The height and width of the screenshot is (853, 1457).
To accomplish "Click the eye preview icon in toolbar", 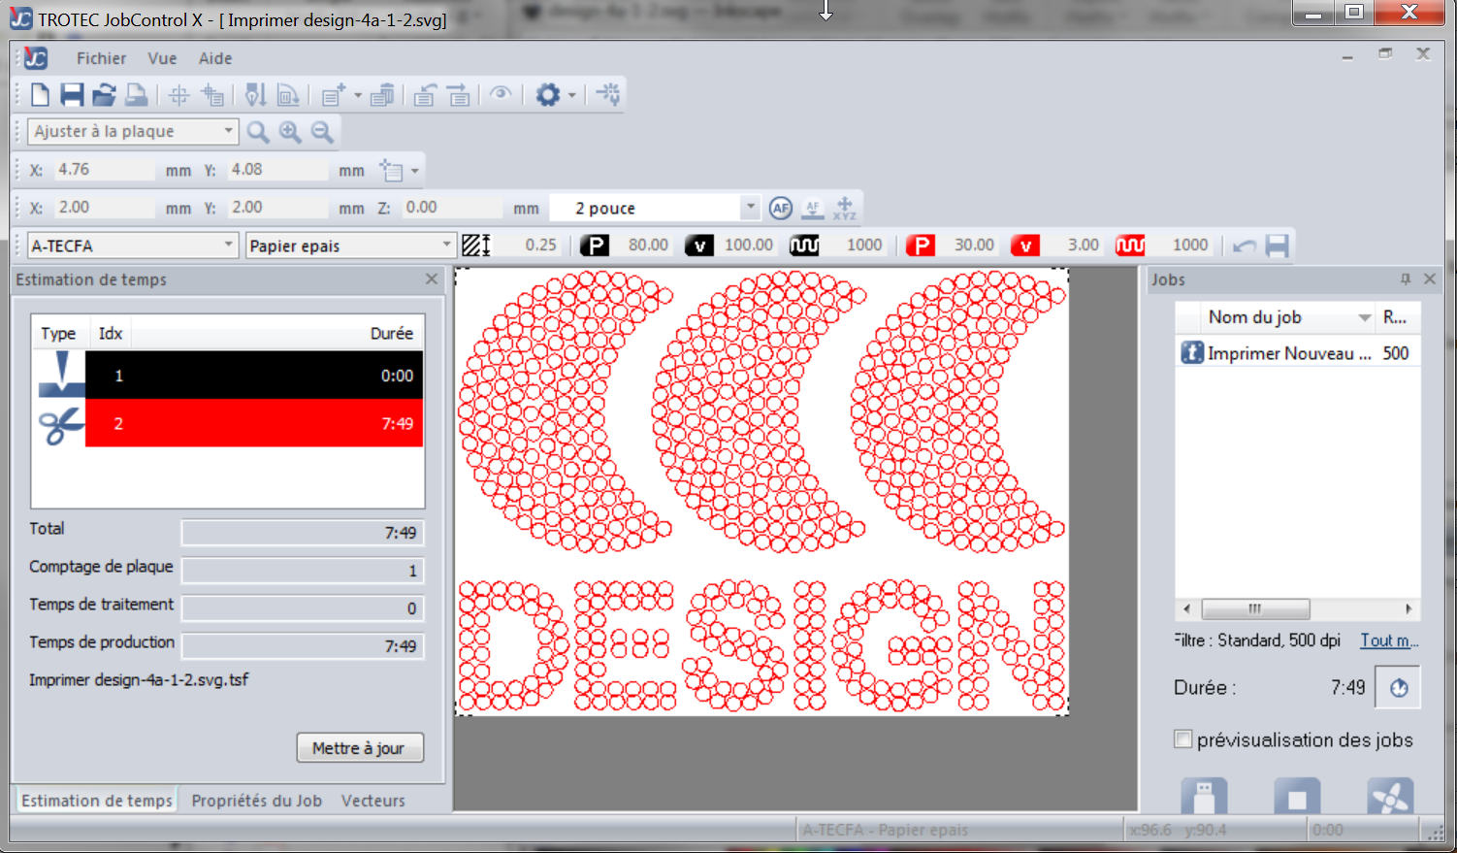I will coord(501,95).
